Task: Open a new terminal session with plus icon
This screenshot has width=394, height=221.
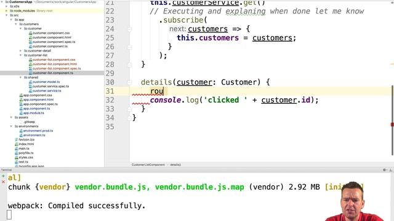Action: coord(3,176)
